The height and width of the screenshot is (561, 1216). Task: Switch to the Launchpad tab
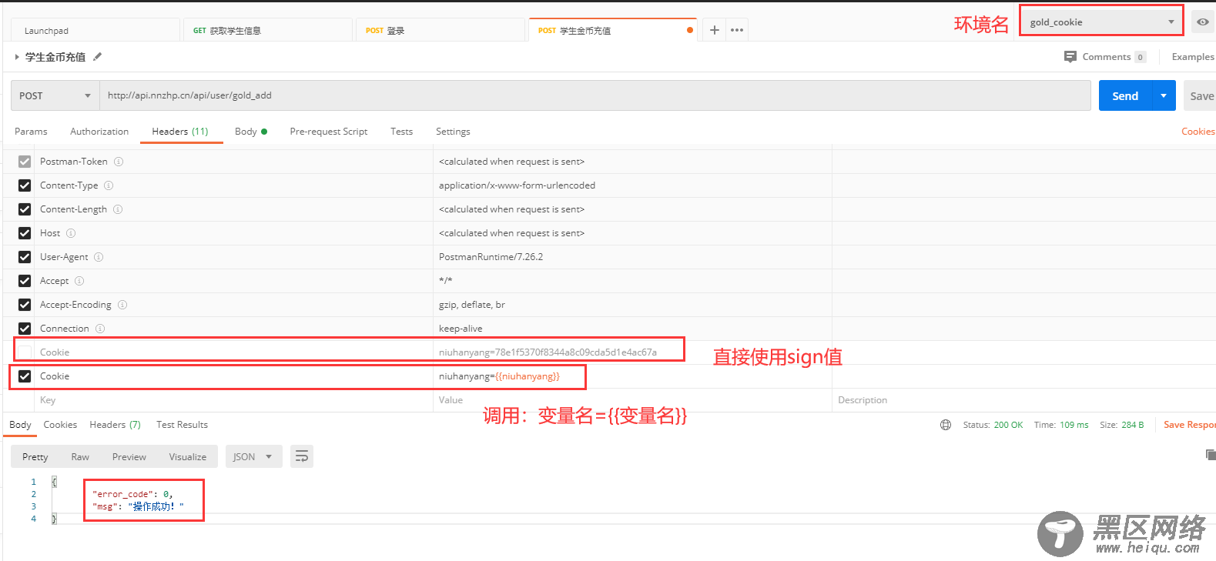point(95,30)
